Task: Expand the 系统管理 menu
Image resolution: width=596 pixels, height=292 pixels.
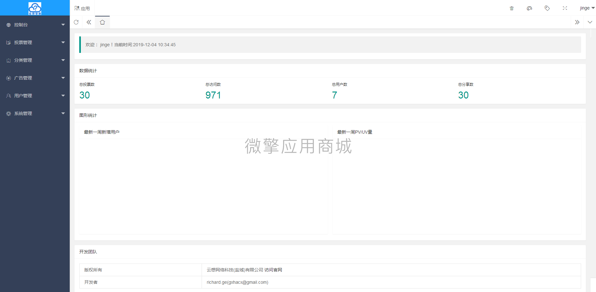Action: pos(35,113)
